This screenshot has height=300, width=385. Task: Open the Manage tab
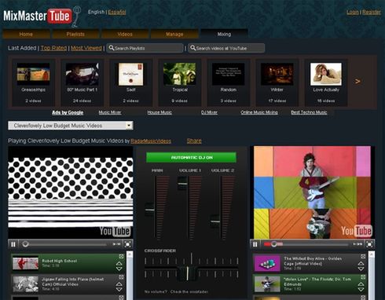[174, 34]
